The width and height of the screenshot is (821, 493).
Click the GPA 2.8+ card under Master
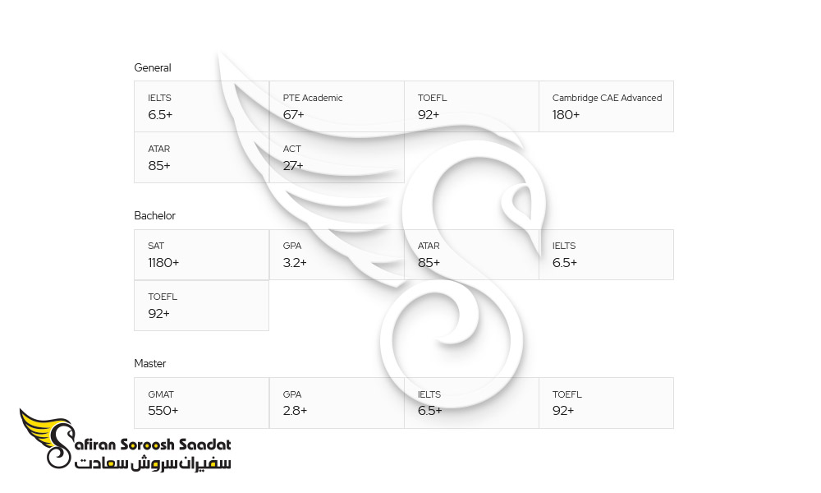pos(337,403)
